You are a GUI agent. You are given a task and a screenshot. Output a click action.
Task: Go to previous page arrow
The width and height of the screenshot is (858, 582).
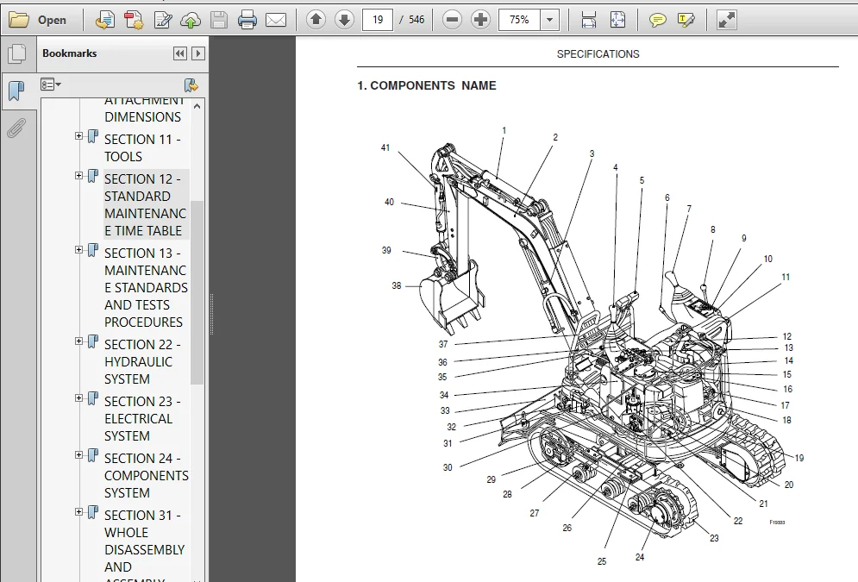click(316, 20)
